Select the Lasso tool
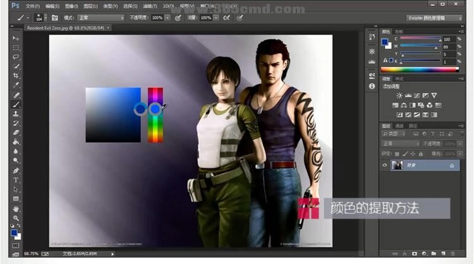 tap(16, 57)
